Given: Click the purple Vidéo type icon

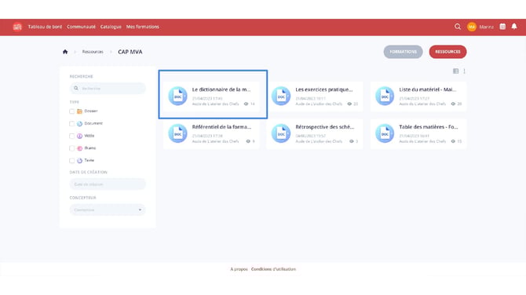Looking at the screenshot, I should (x=79, y=136).
